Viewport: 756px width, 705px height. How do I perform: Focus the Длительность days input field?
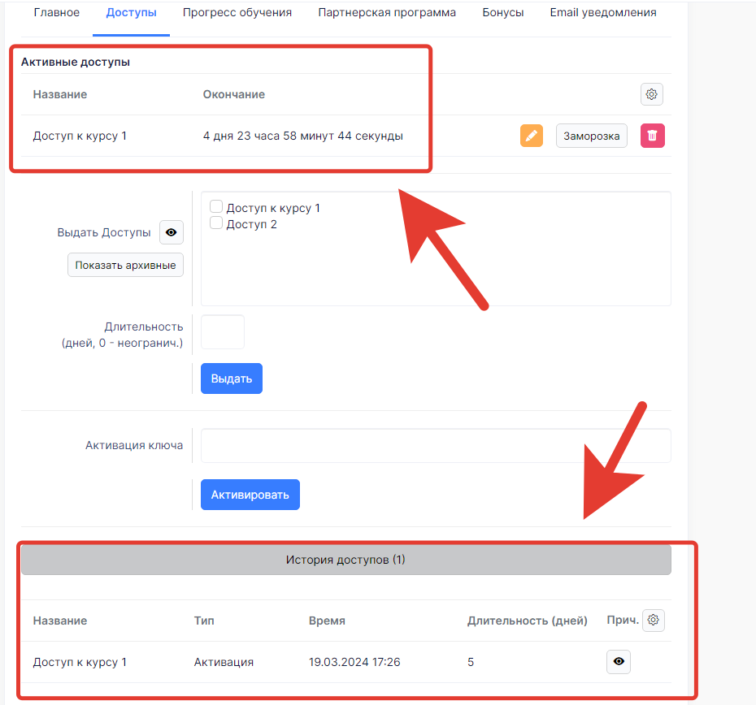(222, 331)
